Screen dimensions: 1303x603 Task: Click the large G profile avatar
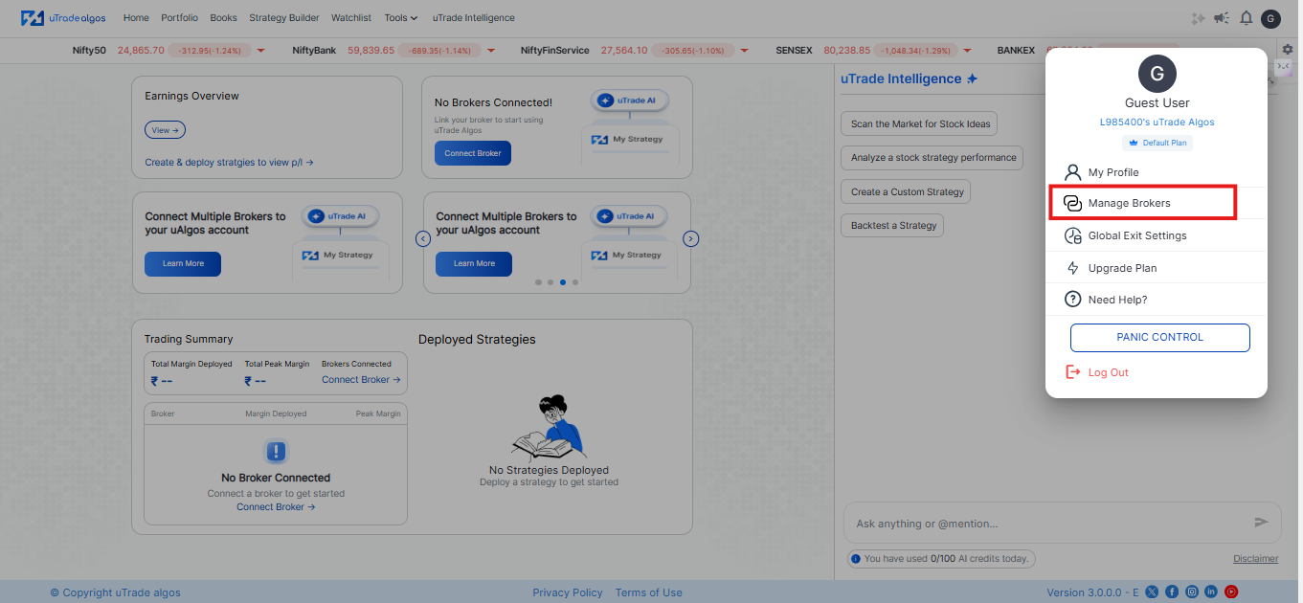(1157, 74)
